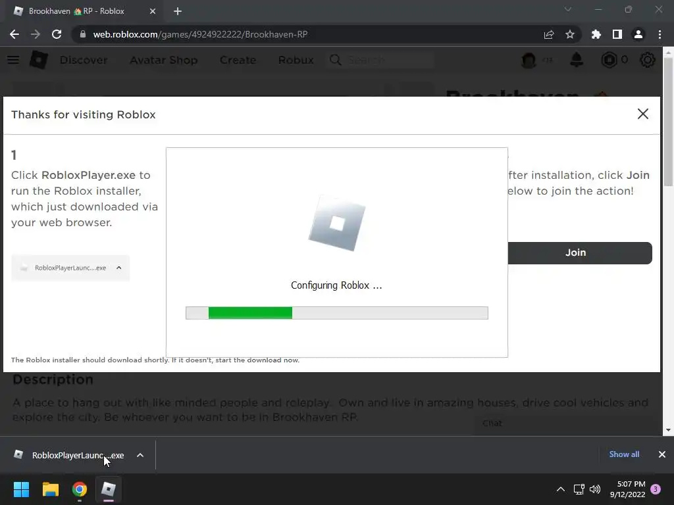Open the Robux menu item
The width and height of the screenshot is (674, 505).
point(296,60)
